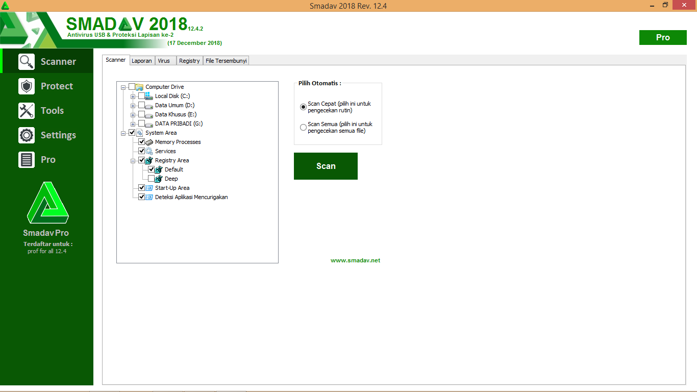This screenshot has width=697, height=392.
Task: Click 'prof for all 12.4' registration text
Action: (47, 251)
